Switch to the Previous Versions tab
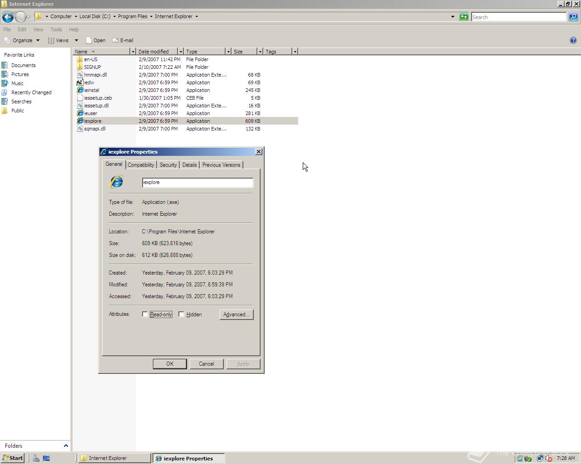The height and width of the screenshot is (464, 581). point(221,165)
